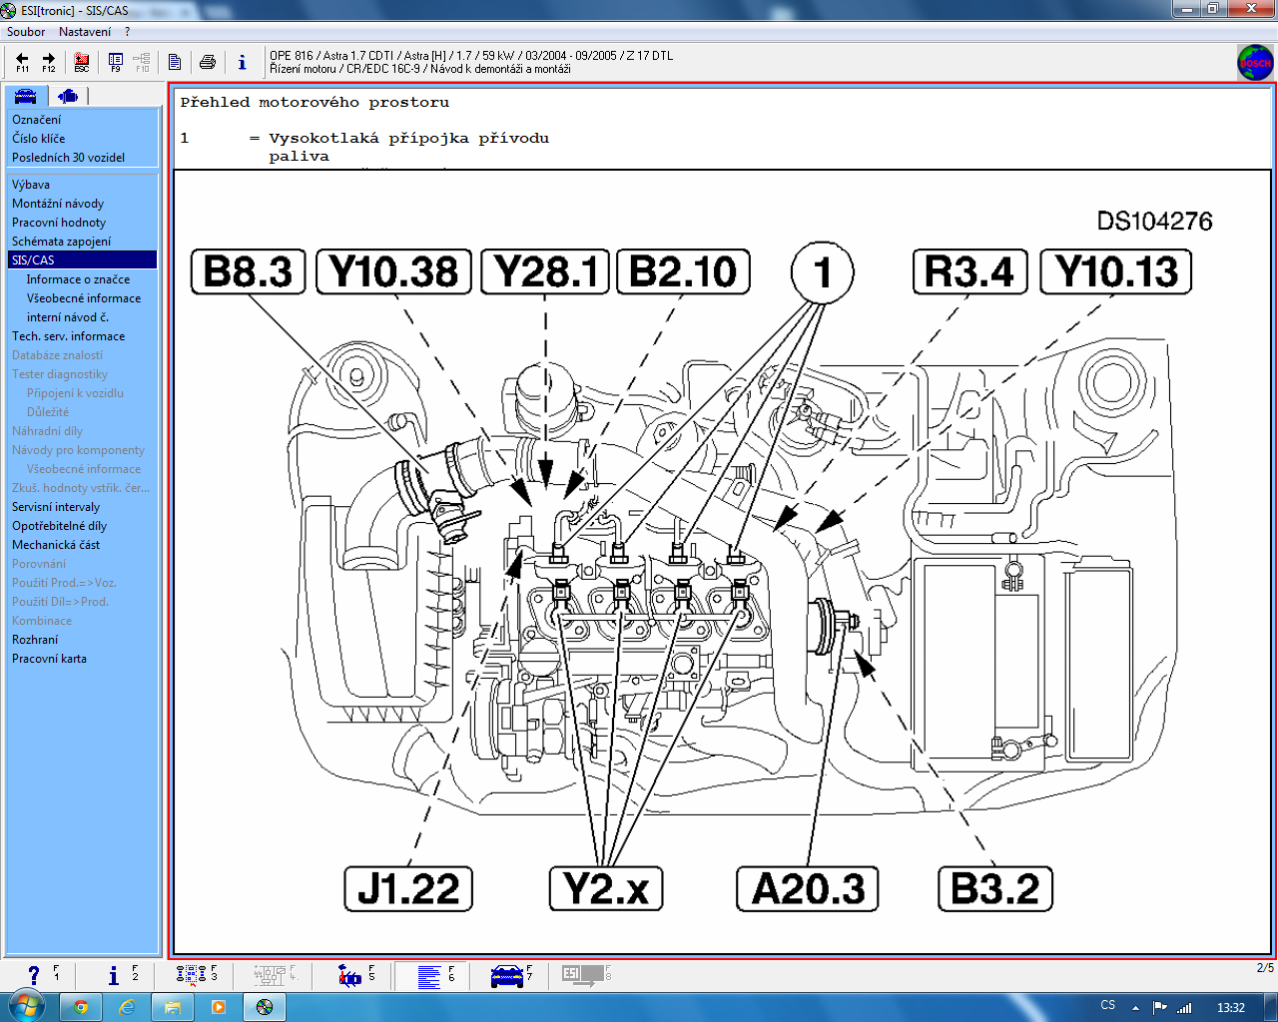Open the first Všeobecné informace sub-item under SIS/CAS

click(82, 298)
